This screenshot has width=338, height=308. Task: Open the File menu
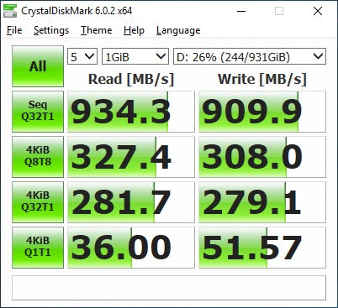tap(14, 30)
